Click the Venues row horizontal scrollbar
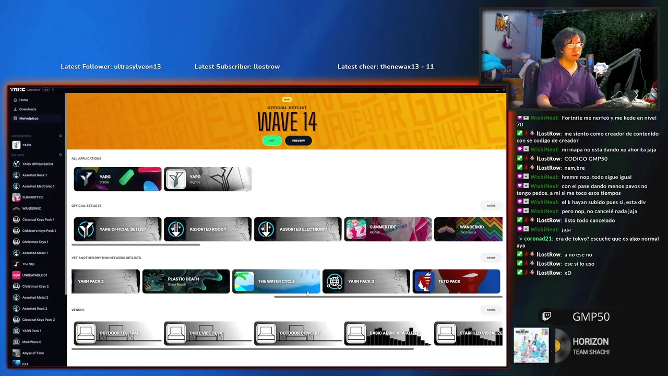Image resolution: width=668 pixels, height=376 pixels. pyautogui.click(x=243, y=349)
